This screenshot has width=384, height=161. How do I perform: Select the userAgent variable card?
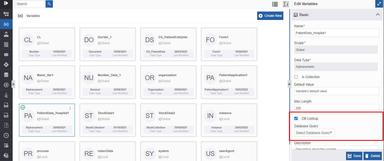point(229,151)
